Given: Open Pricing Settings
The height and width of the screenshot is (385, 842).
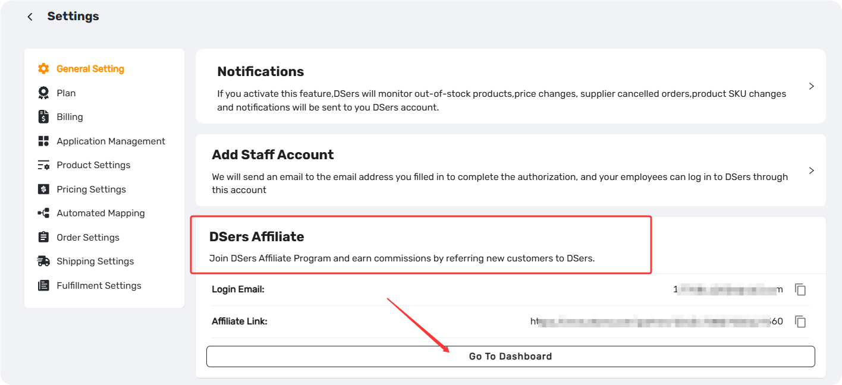Looking at the screenshot, I should pos(91,189).
